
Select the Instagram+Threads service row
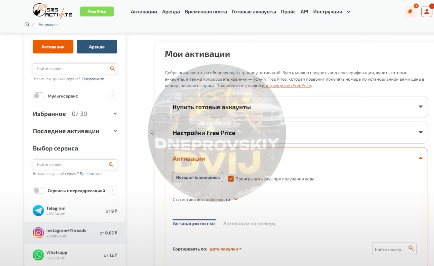75,233
